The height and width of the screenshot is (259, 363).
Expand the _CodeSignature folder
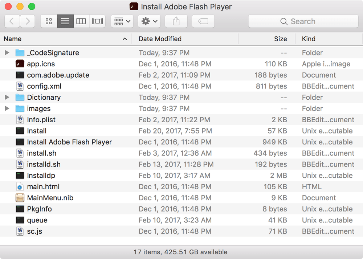point(7,53)
